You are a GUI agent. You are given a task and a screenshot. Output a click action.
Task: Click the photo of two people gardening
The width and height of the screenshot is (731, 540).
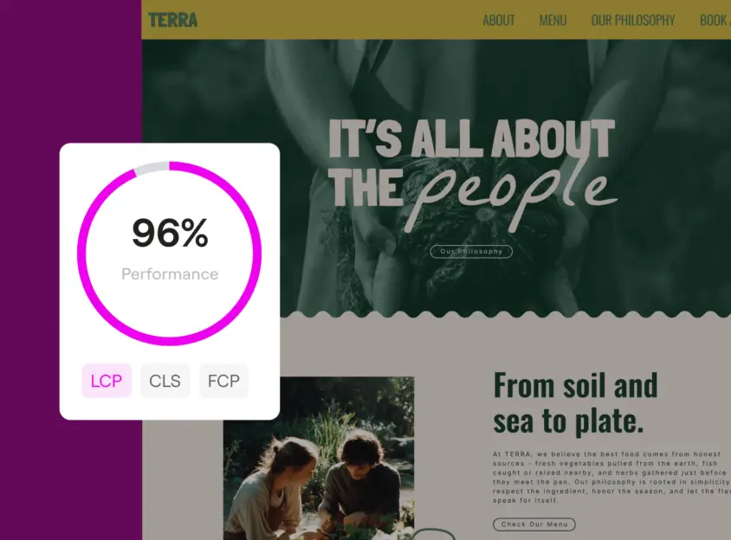(319, 459)
